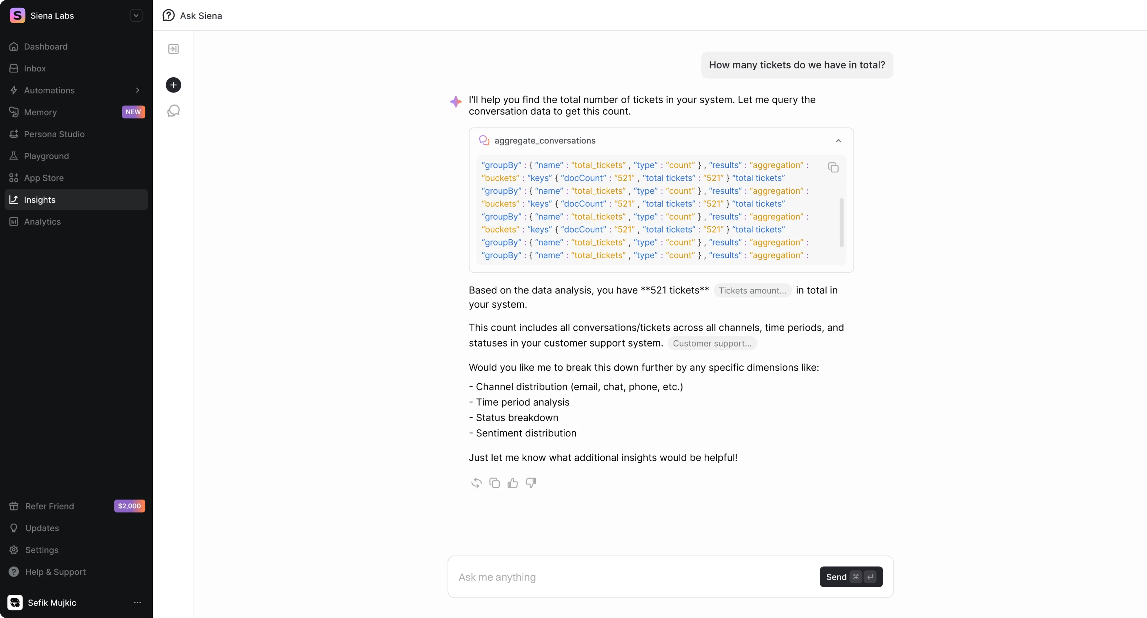Switch to the Analytics section

tap(42, 222)
